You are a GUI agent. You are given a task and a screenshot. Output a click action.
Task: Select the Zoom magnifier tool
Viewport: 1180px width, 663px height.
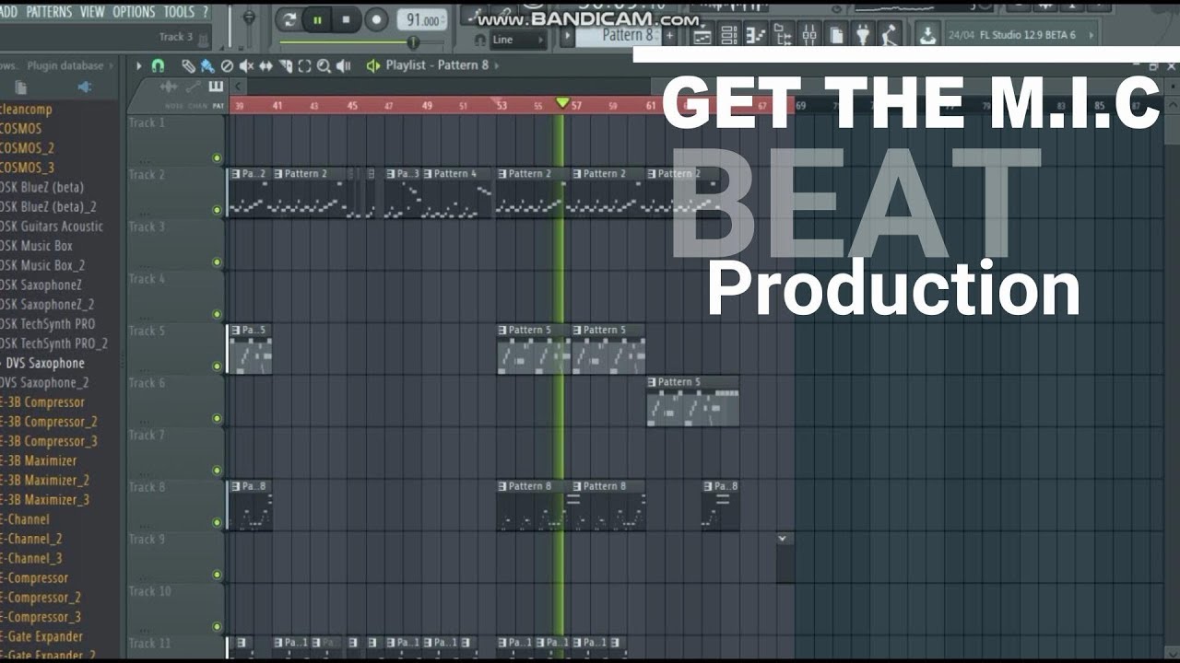324,65
